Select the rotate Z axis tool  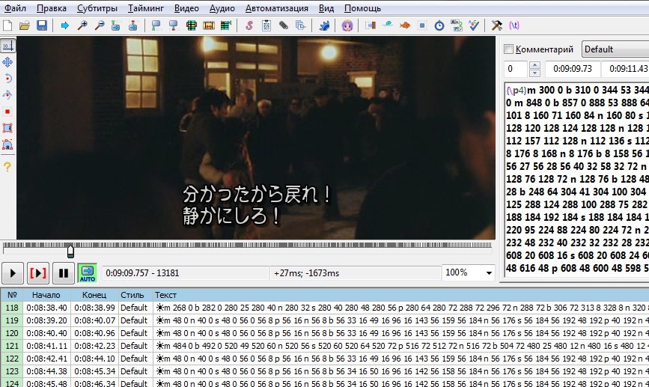click(x=7, y=79)
